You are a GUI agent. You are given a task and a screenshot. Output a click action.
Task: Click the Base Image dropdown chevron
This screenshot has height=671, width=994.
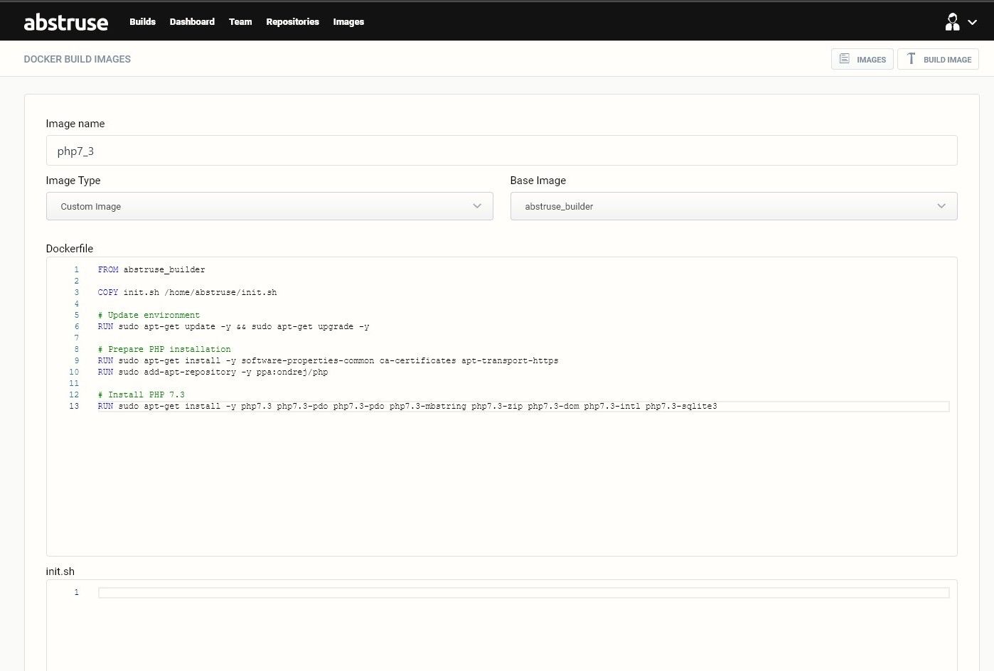pos(941,206)
